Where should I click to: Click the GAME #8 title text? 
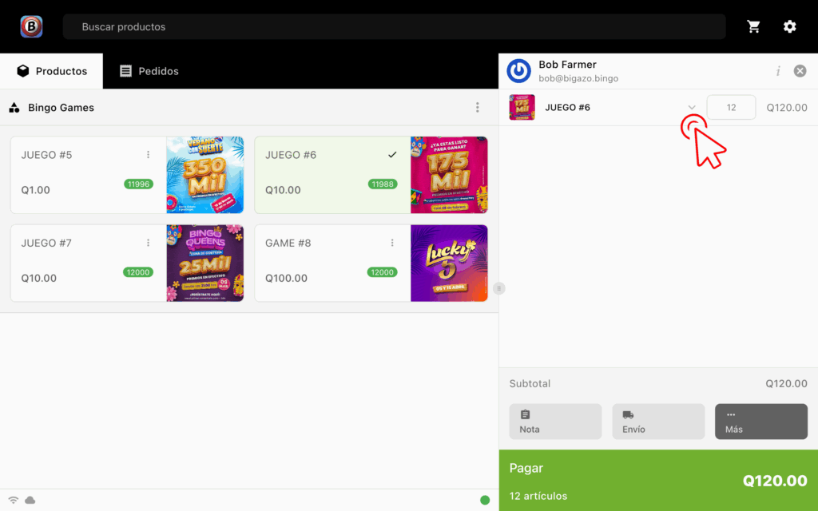coord(288,243)
